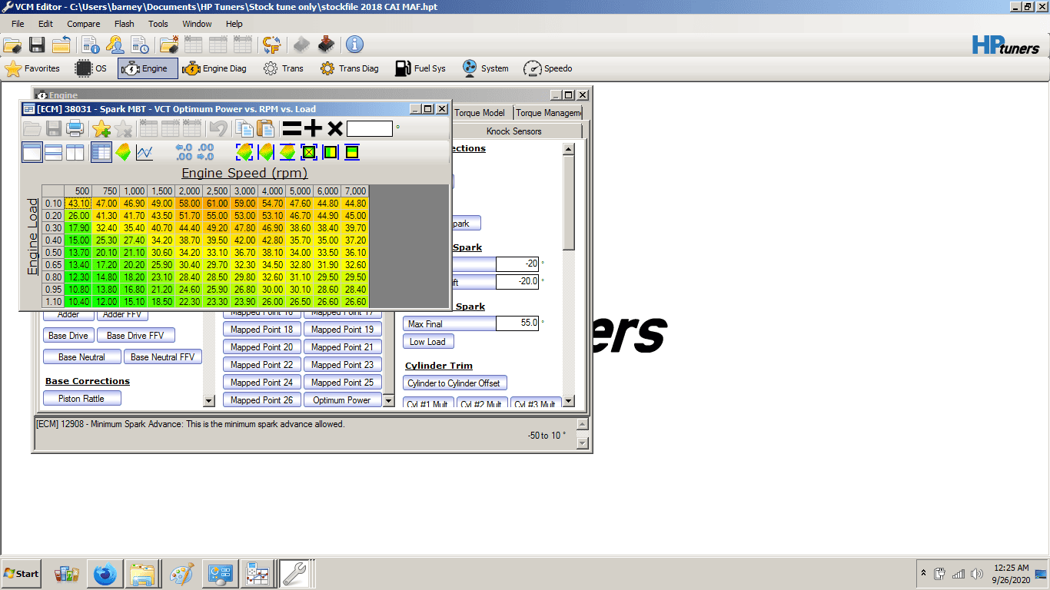
Task: Copy table cells with copy icon
Action: tap(244, 128)
